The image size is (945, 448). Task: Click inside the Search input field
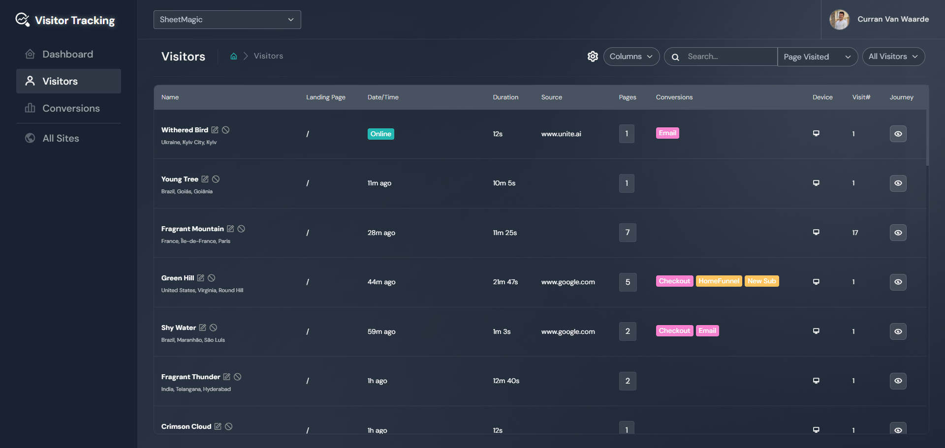pos(724,56)
